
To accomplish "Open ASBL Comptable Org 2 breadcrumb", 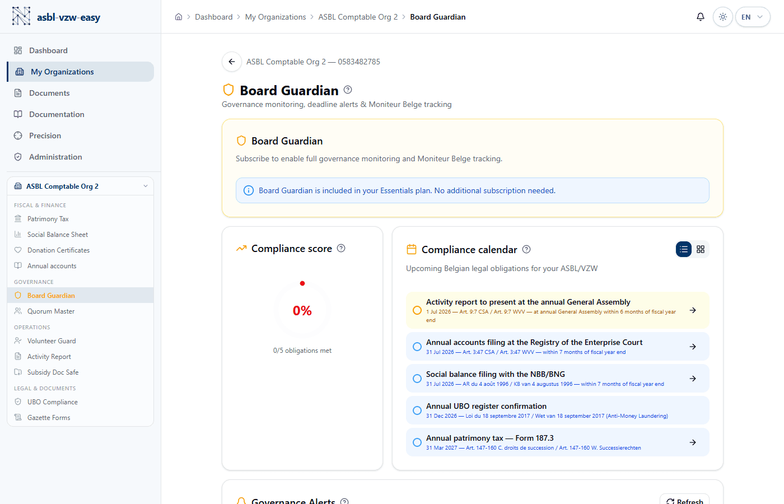I will tap(358, 17).
